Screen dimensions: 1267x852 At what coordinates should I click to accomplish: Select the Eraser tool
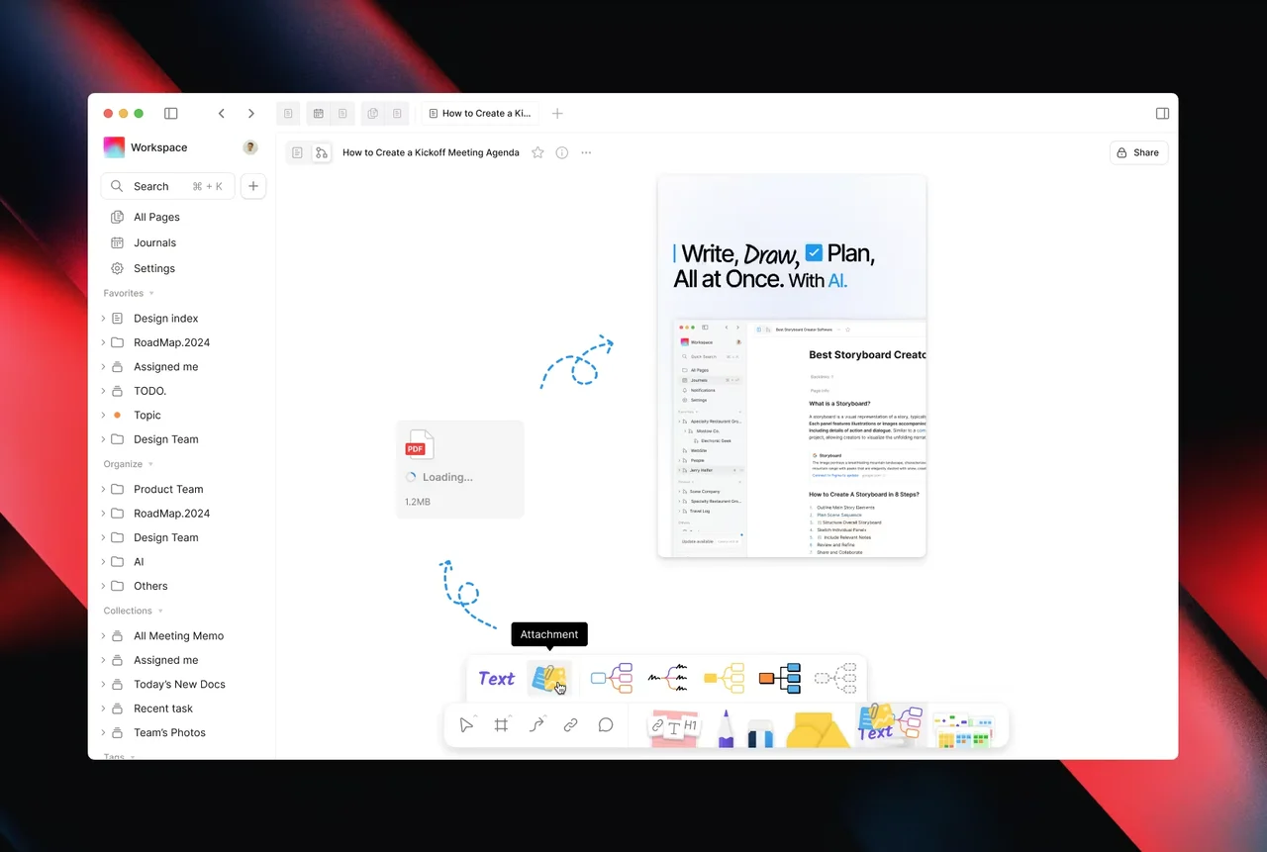[760, 732]
